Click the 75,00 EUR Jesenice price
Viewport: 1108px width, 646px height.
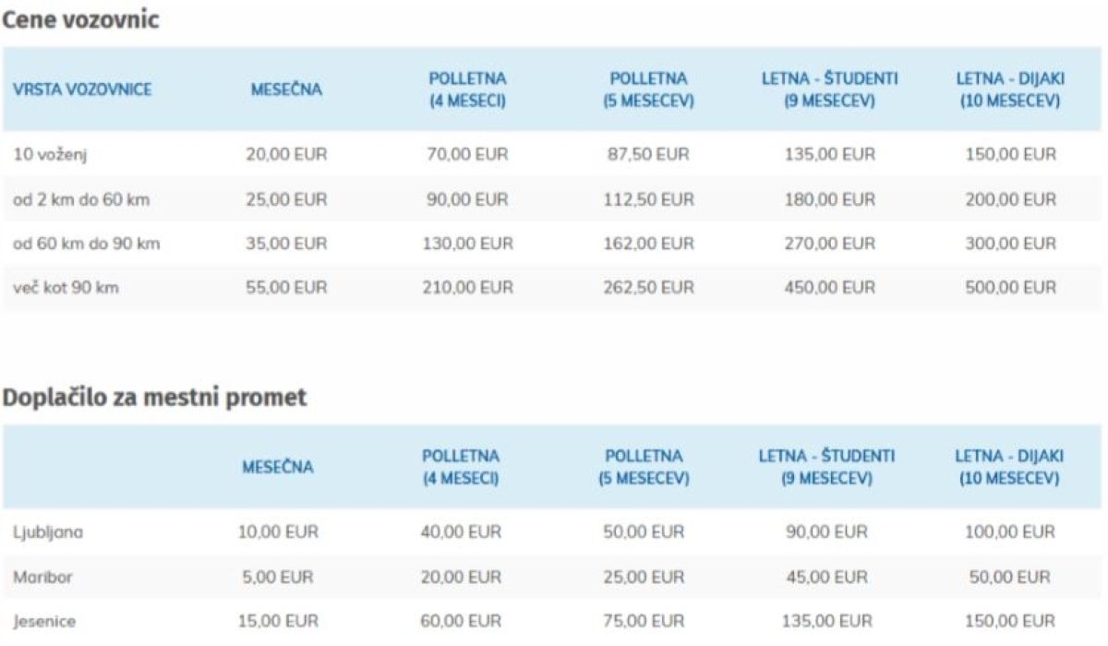click(643, 621)
